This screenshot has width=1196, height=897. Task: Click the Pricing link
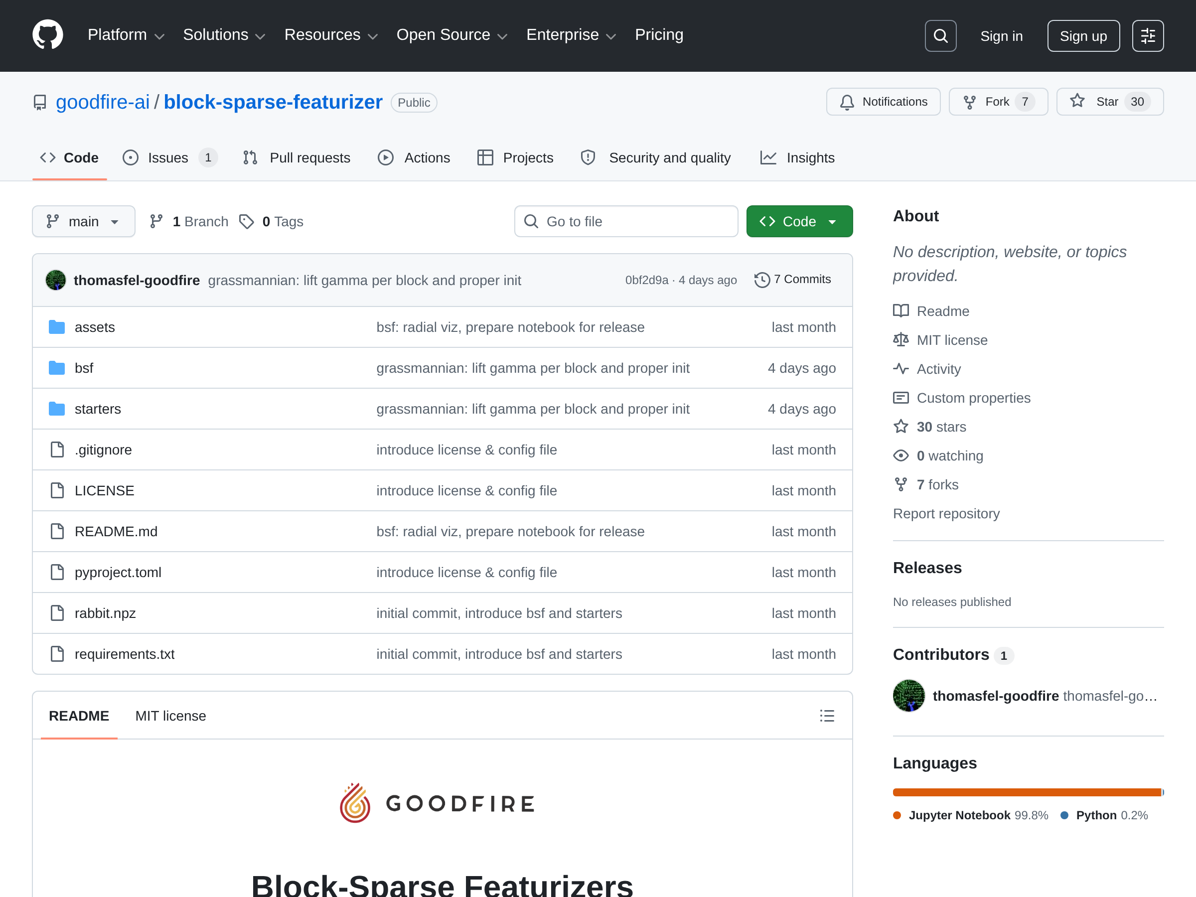pyautogui.click(x=659, y=35)
